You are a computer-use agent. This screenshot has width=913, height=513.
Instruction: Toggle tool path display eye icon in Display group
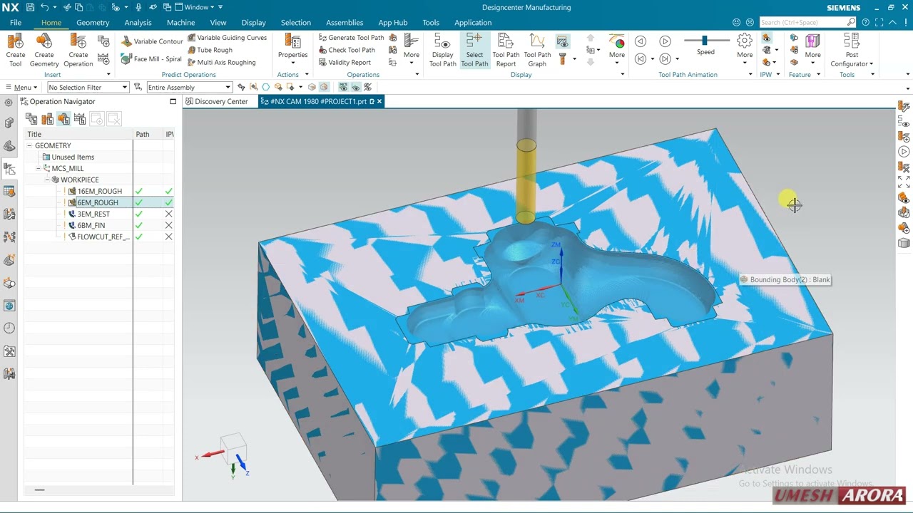tap(563, 41)
